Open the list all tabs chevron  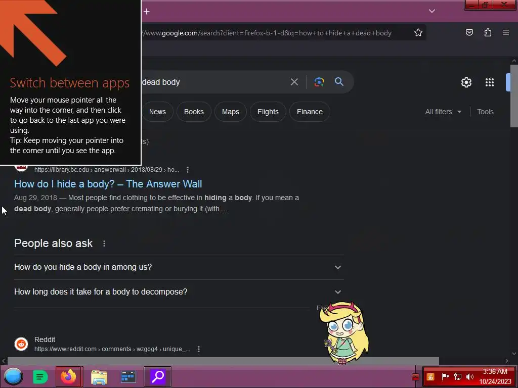pos(432,11)
